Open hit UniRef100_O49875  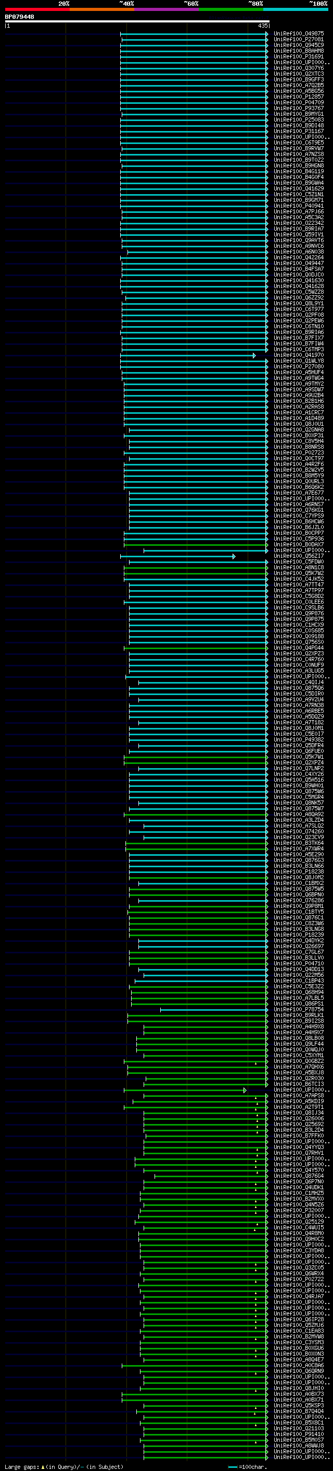(x=299, y=34)
